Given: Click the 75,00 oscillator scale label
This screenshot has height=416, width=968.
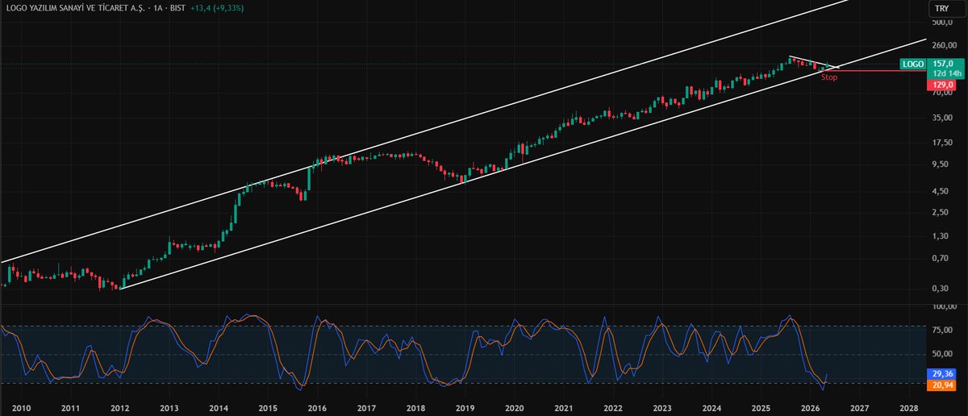Looking at the screenshot, I should (944, 330).
